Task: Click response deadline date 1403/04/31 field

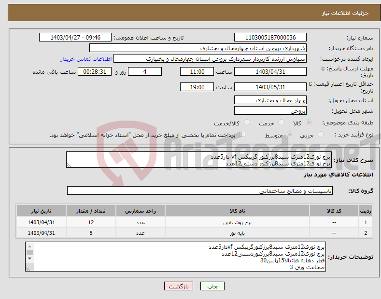Action: click(x=270, y=71)
